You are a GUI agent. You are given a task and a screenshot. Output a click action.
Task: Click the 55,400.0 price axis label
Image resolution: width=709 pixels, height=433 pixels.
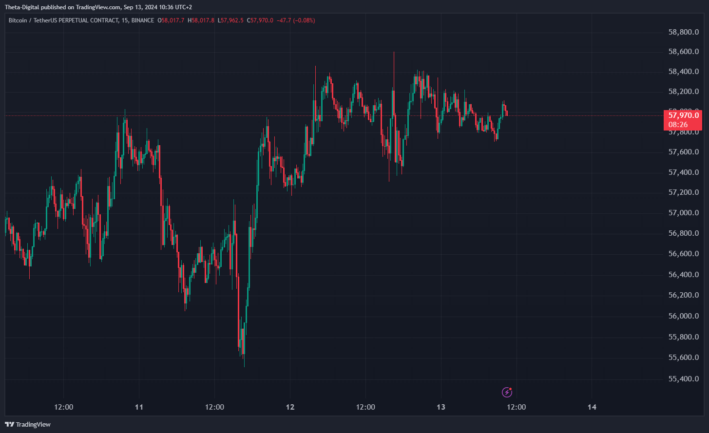pos(683,379)
